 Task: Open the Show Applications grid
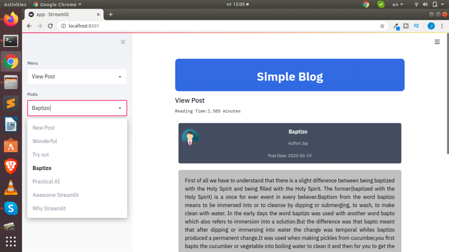point(10,241)
